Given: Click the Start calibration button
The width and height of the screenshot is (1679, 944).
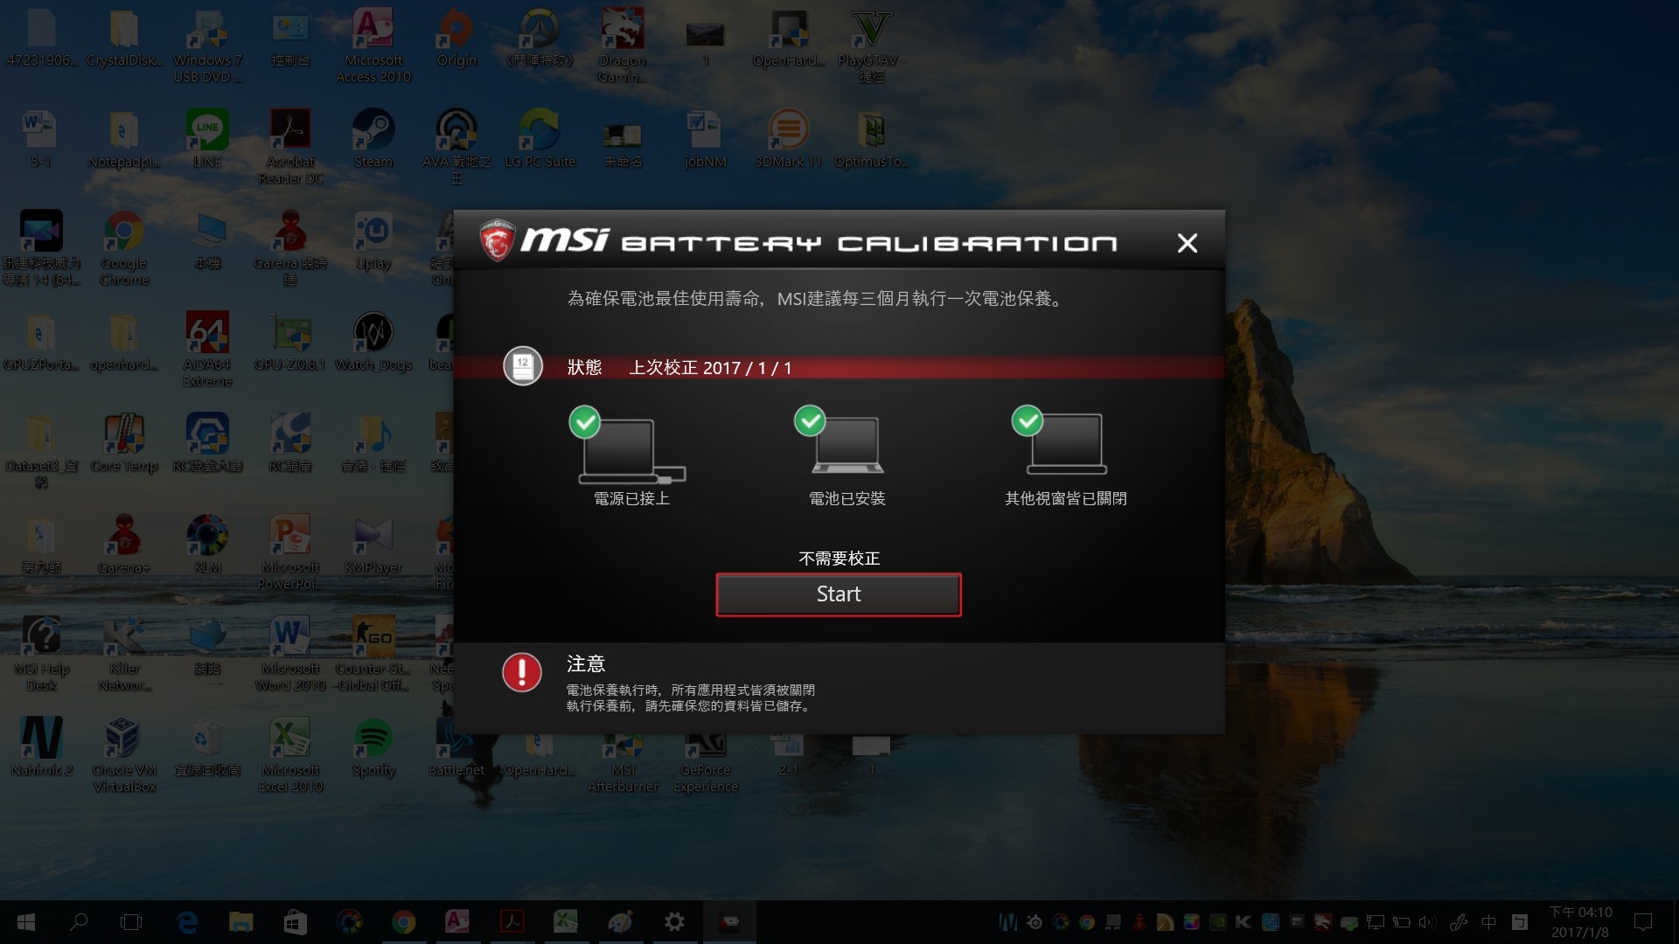Looking at the screenshot, I should (x=838, y=594).
